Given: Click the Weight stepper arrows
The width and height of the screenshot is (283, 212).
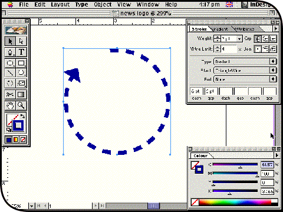Looking at the screenshot, I should click(217, 39).
